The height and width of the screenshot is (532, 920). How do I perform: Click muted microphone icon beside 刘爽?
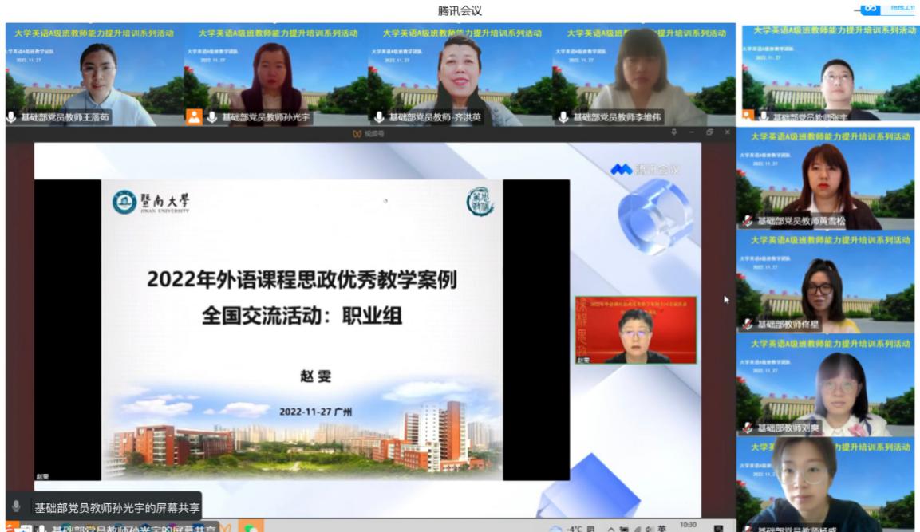click(x=748, y=428)
